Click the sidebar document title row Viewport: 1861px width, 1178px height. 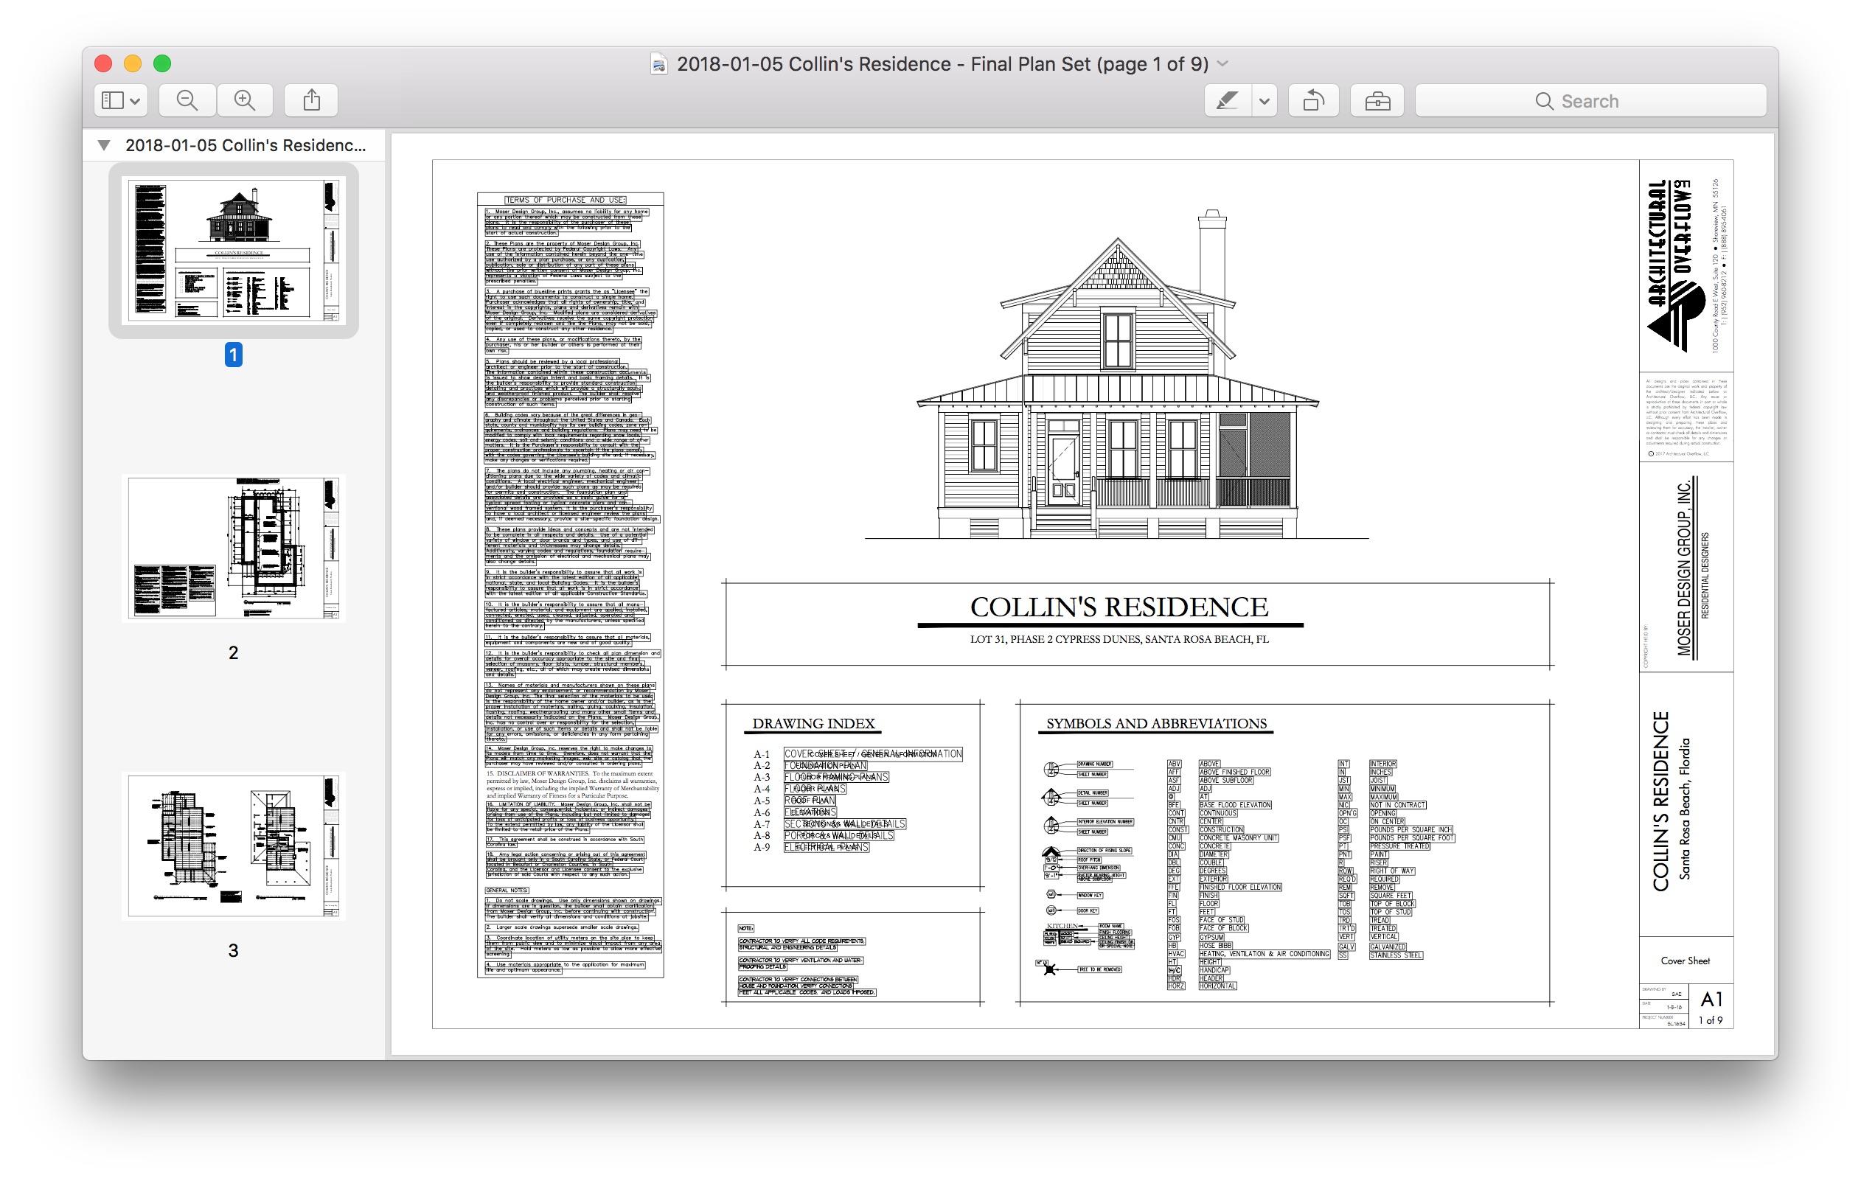tap(245, 145)
